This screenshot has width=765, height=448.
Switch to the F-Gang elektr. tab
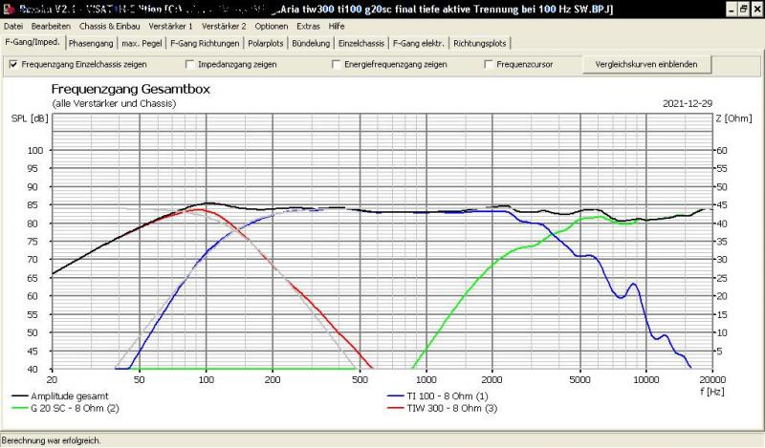[x=419, y=43]
